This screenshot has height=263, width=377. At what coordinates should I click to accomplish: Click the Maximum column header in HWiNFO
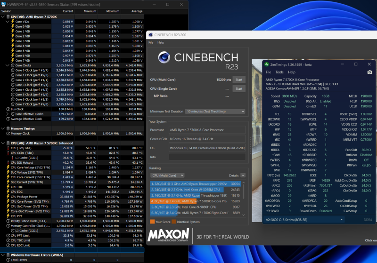coord(109,11)
